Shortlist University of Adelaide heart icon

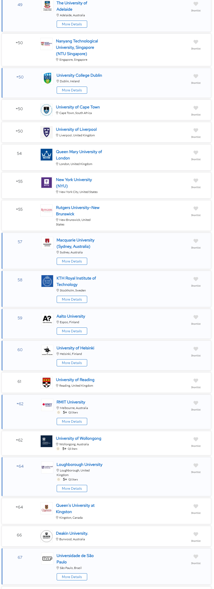point(196,4)
